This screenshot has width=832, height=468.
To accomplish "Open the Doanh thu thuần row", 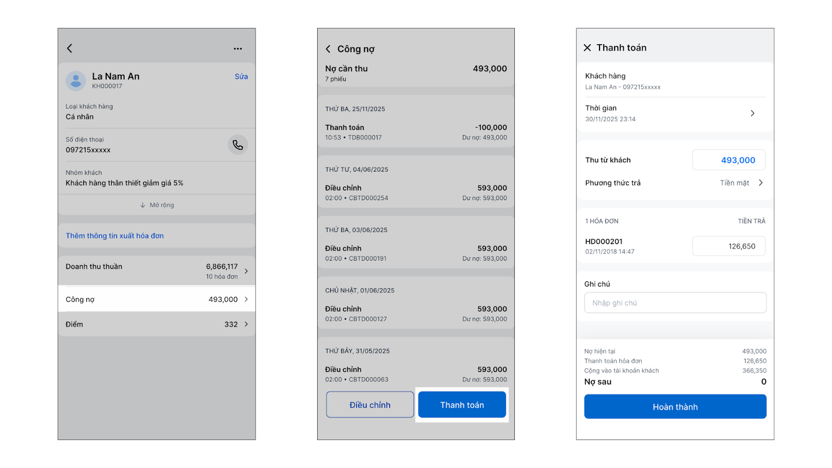I will tap(157, 271).
